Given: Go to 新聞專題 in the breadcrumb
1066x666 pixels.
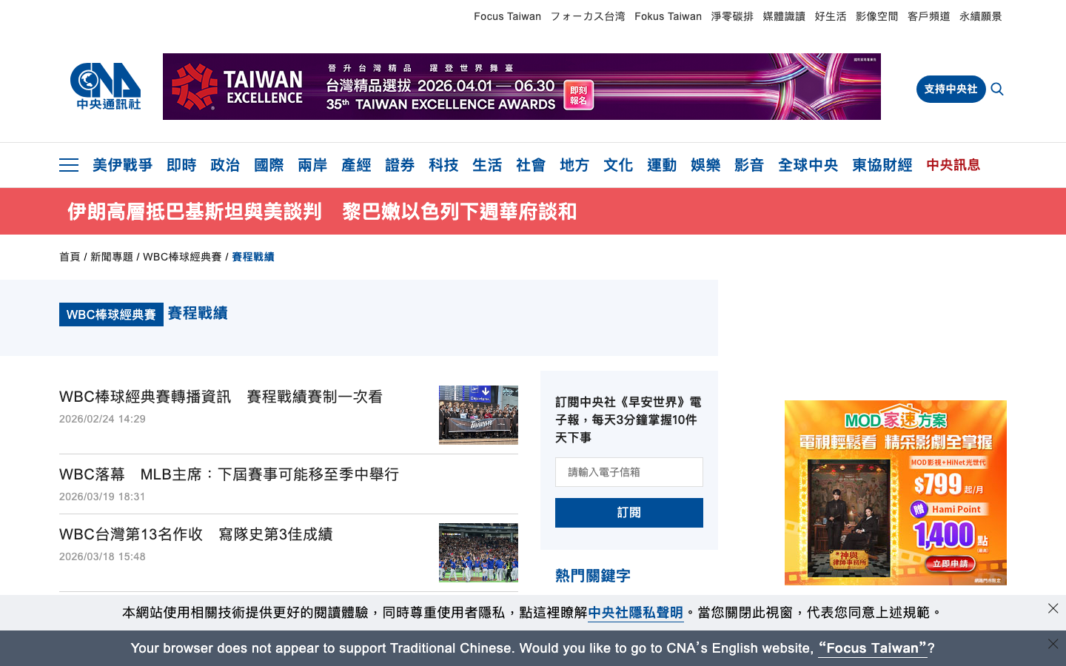Looking at the screenshot, I should pyautogui.click(x=112, y=257).
